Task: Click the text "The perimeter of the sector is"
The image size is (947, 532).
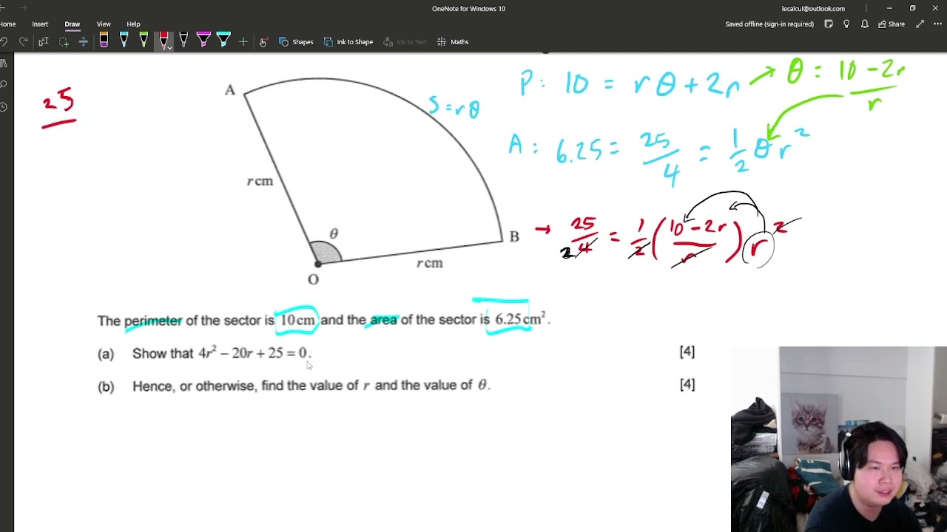Action: point(186,321)
